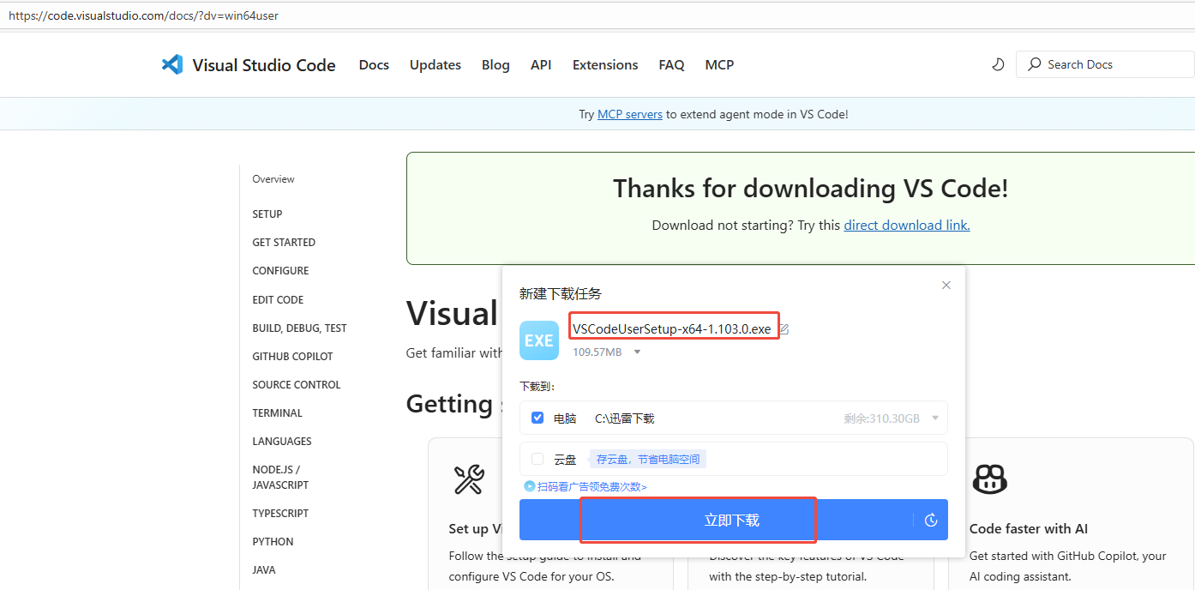Image resolution: width=1195 pixels, height=590 pixels.
Task: Click the Search Docs input field
Action: pyautogui.click(x=1105, y=64)
